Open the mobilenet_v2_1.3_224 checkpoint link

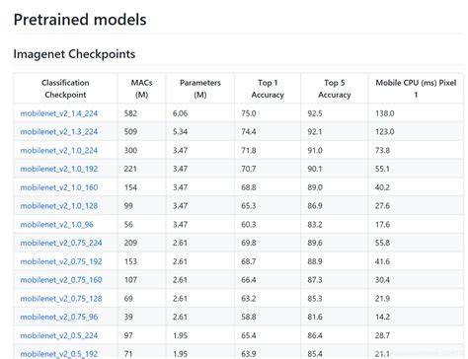coord(59,132)
